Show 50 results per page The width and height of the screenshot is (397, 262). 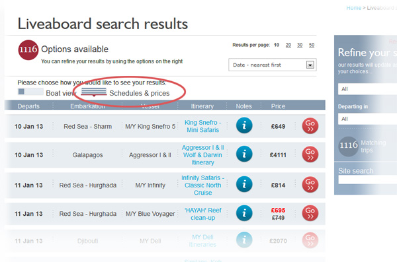coord(312,45)
